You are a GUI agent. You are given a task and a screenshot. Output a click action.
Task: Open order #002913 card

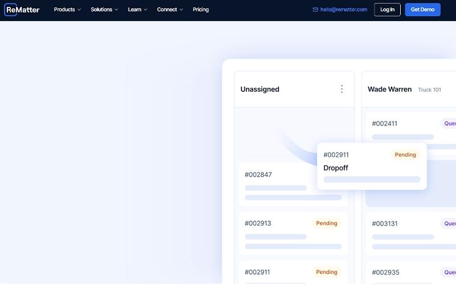pos(293,234)
